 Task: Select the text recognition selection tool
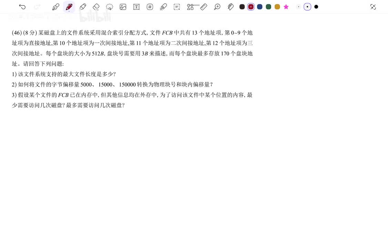[x=177, y=7]
